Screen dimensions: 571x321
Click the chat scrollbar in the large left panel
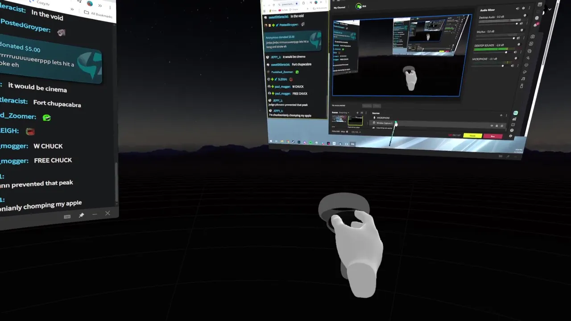[x=117, y=182]
